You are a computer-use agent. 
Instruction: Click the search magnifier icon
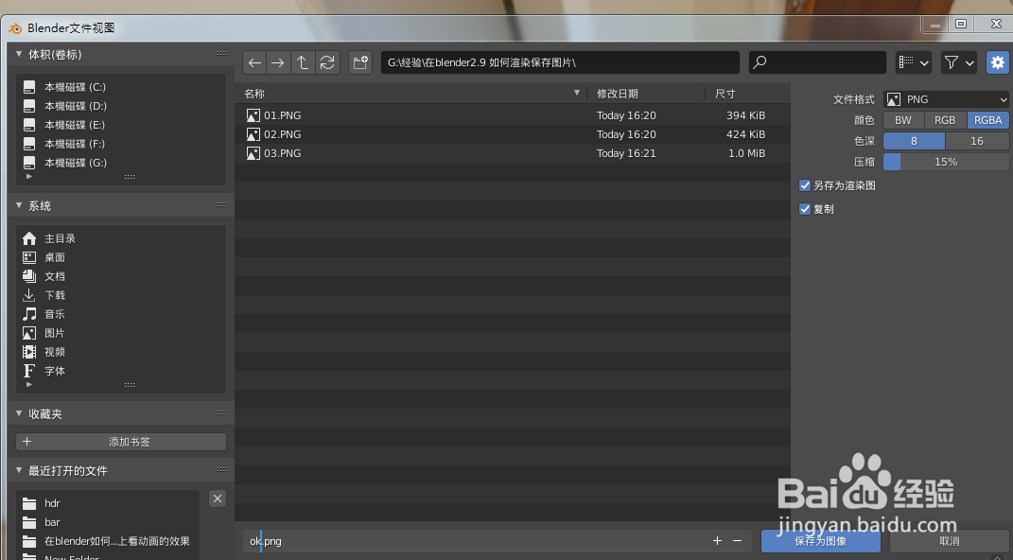tap(760, 62)
